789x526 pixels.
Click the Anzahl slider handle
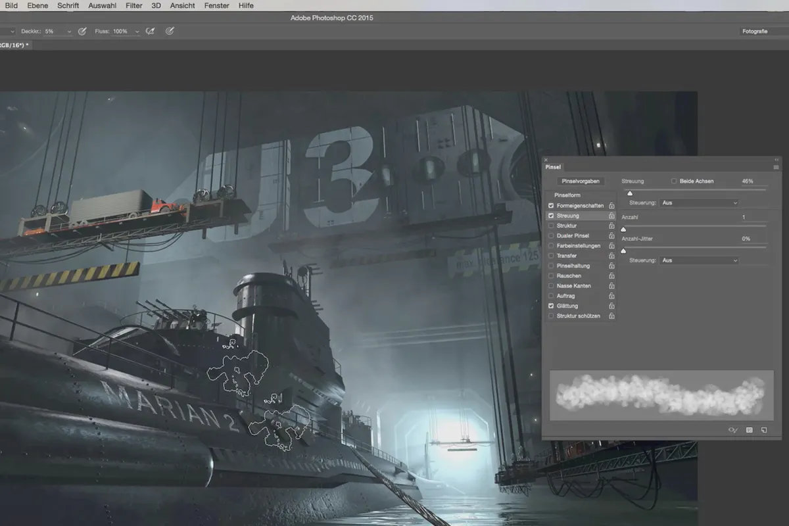[623, 229]
